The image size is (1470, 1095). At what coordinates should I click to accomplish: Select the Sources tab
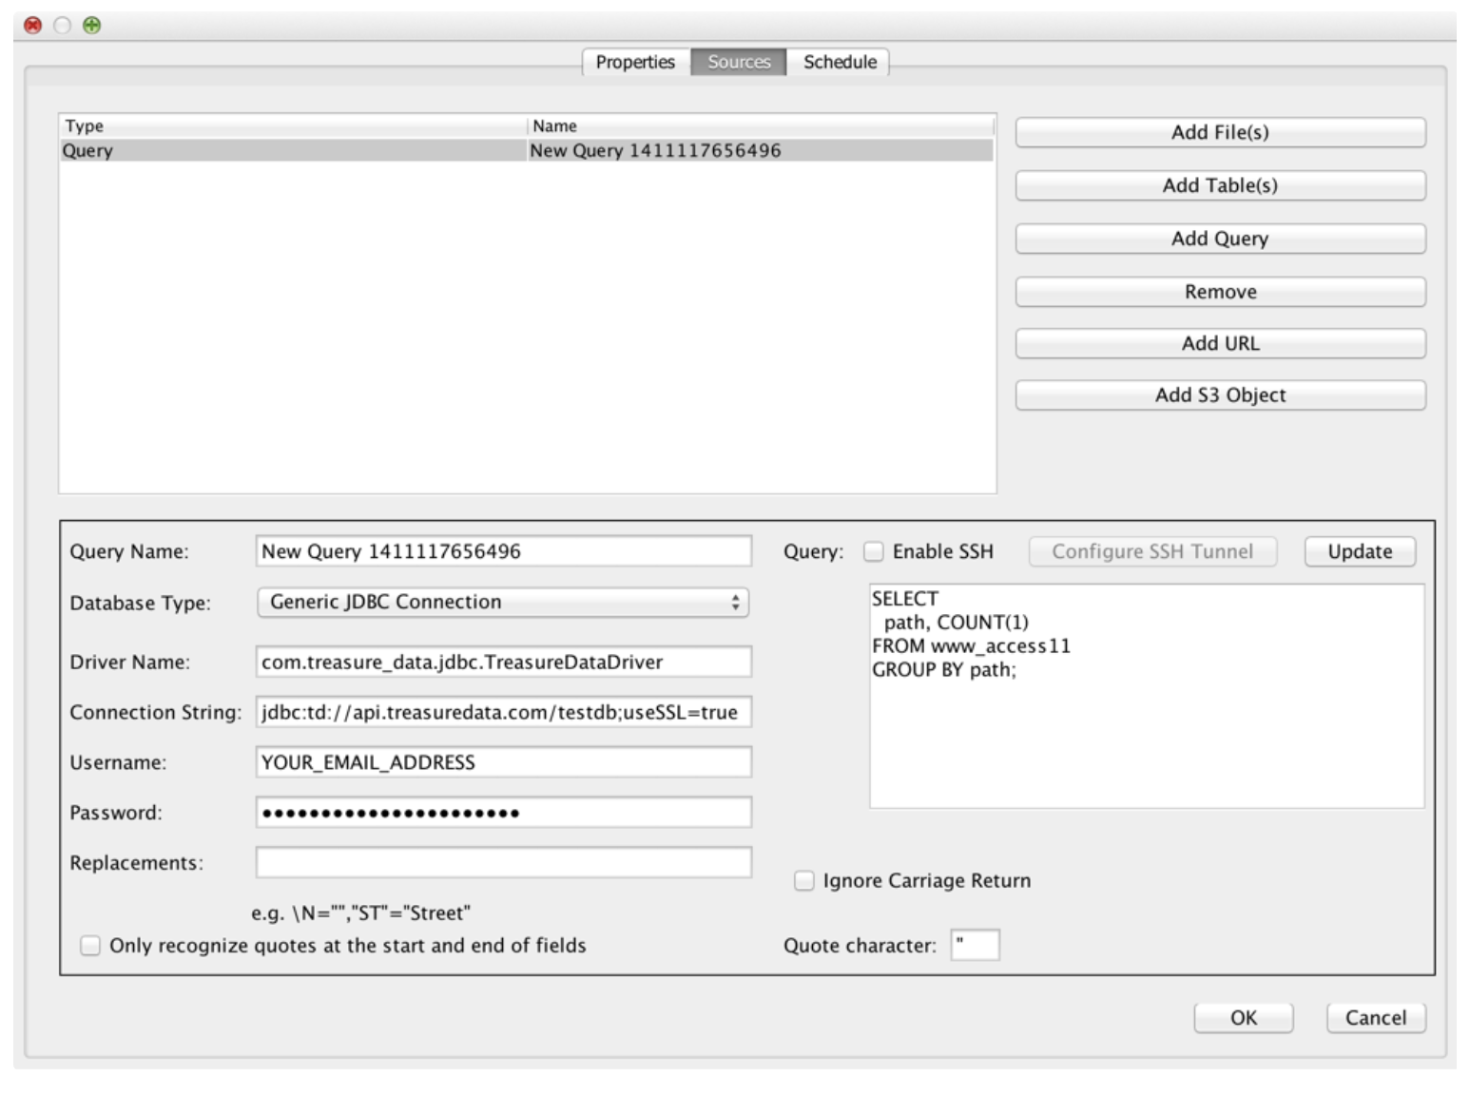click(x=738, y=62)
